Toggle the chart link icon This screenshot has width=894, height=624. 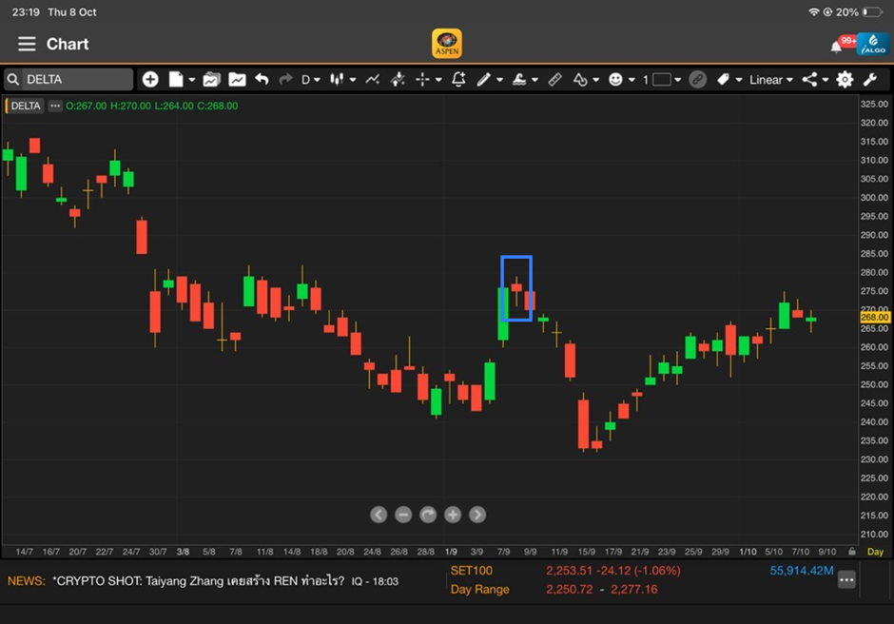click(697, 79)
